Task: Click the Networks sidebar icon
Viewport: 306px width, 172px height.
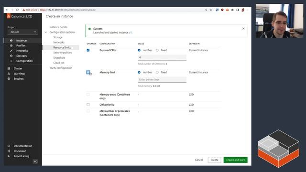Action: point(11,51)
